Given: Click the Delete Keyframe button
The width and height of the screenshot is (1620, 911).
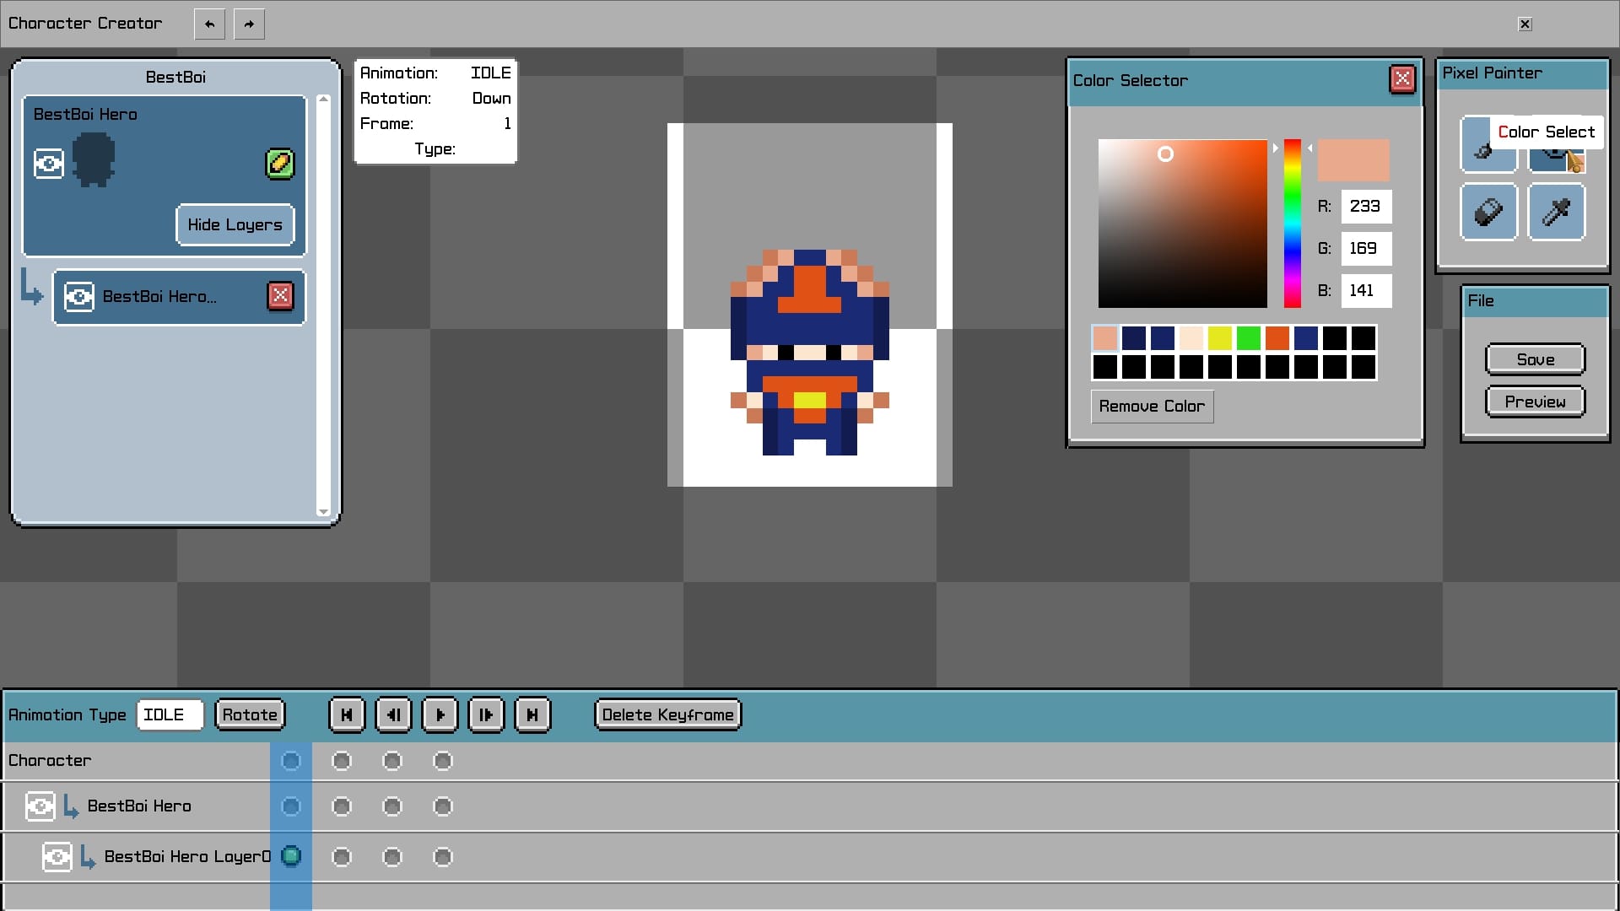Looking at the screenshot, I should pos(667,714).
